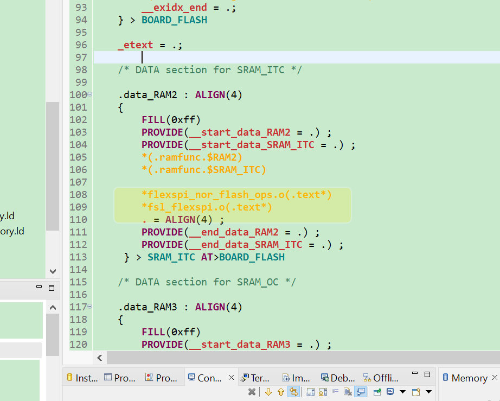Go to previous error with up arrow

coord(280,392)
